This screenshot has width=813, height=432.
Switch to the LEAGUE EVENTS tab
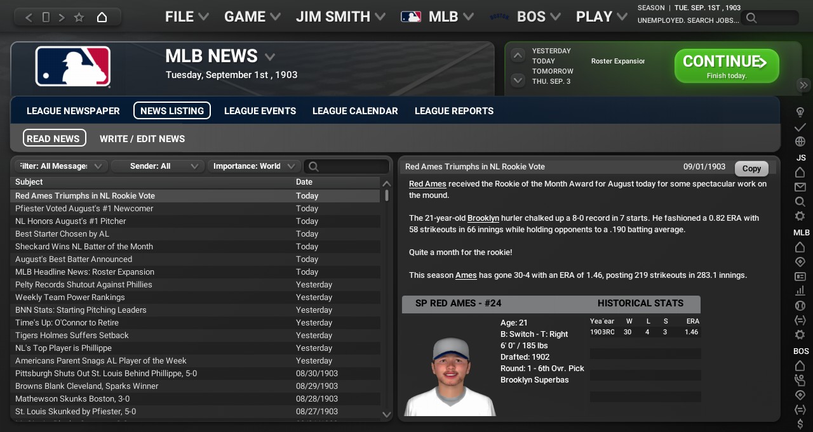pos(260,110)
